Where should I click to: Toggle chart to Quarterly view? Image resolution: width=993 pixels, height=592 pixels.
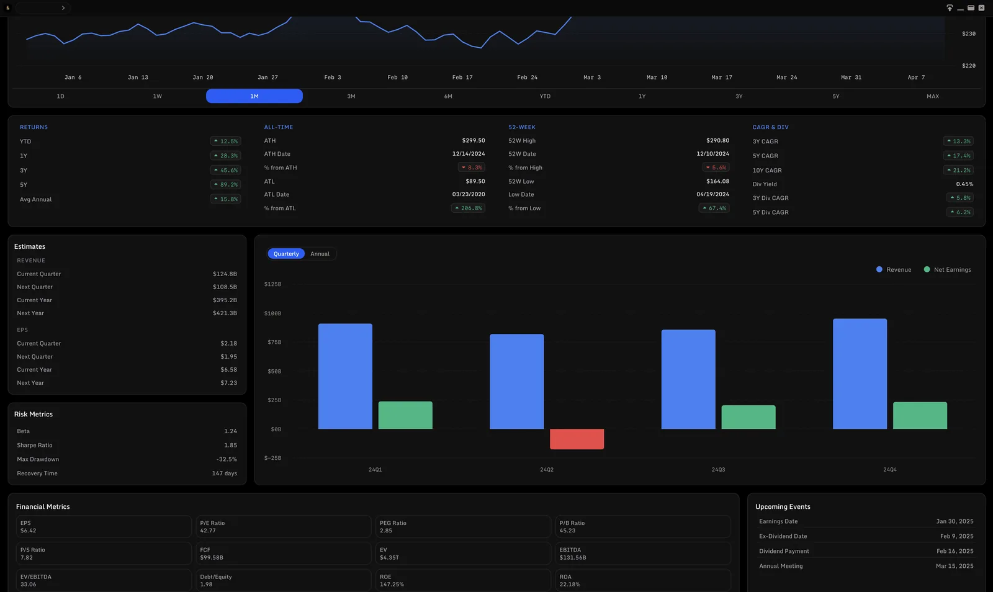coord(286,254)
